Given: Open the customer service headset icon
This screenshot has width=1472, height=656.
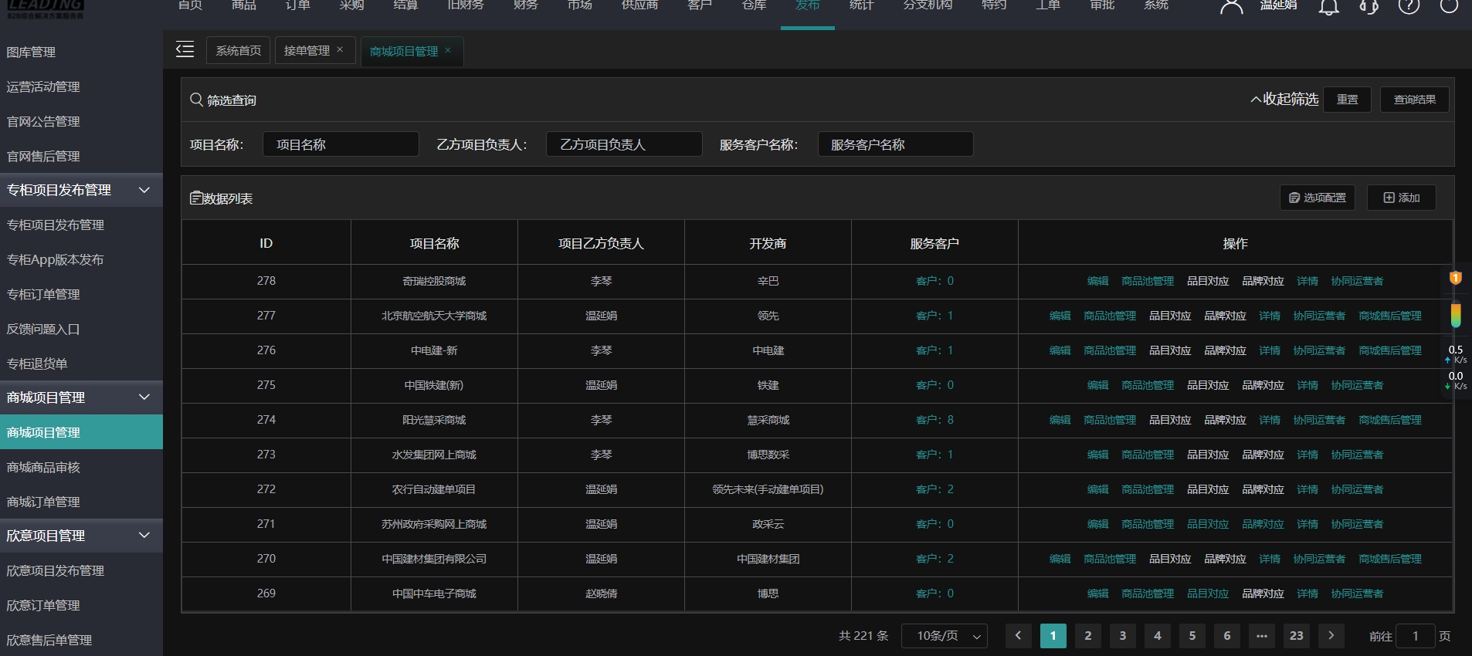Looking at the screenshot, I should tap(1369, 7).
